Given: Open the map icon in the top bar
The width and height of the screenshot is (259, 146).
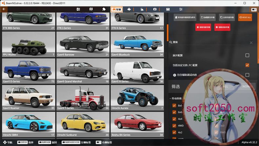Looking at the screenshot, I should (91, 9).
